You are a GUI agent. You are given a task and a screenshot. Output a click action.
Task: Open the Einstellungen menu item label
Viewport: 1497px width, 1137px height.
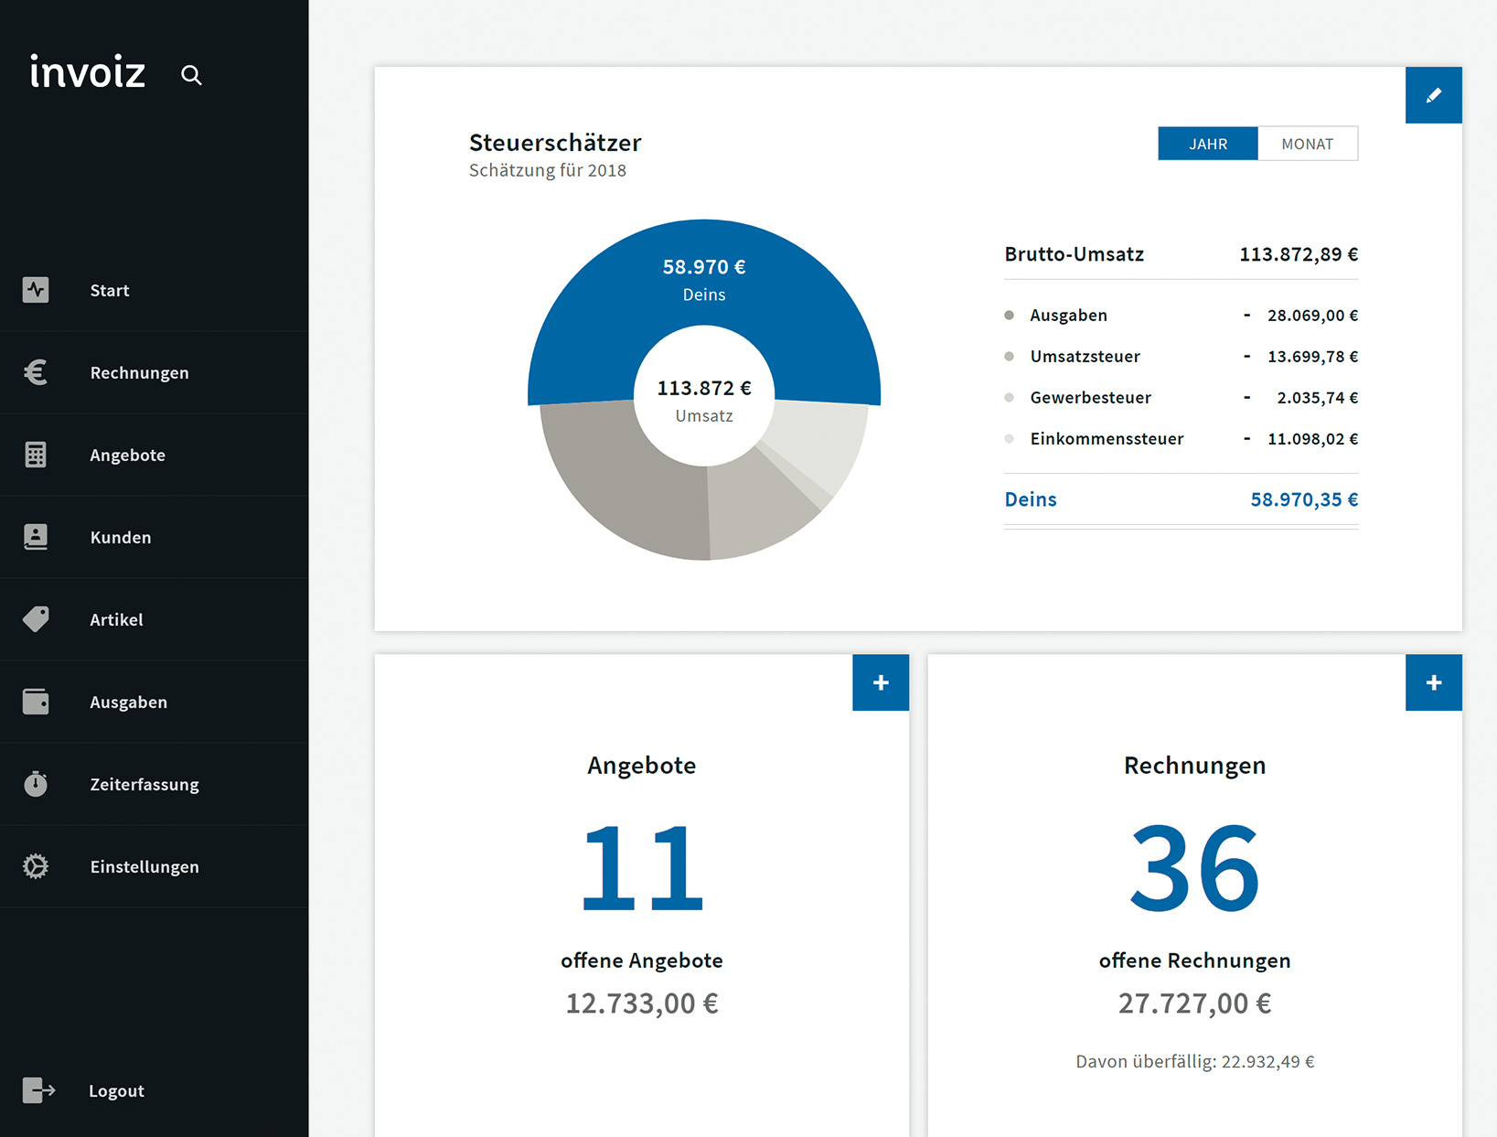(144, 866)
